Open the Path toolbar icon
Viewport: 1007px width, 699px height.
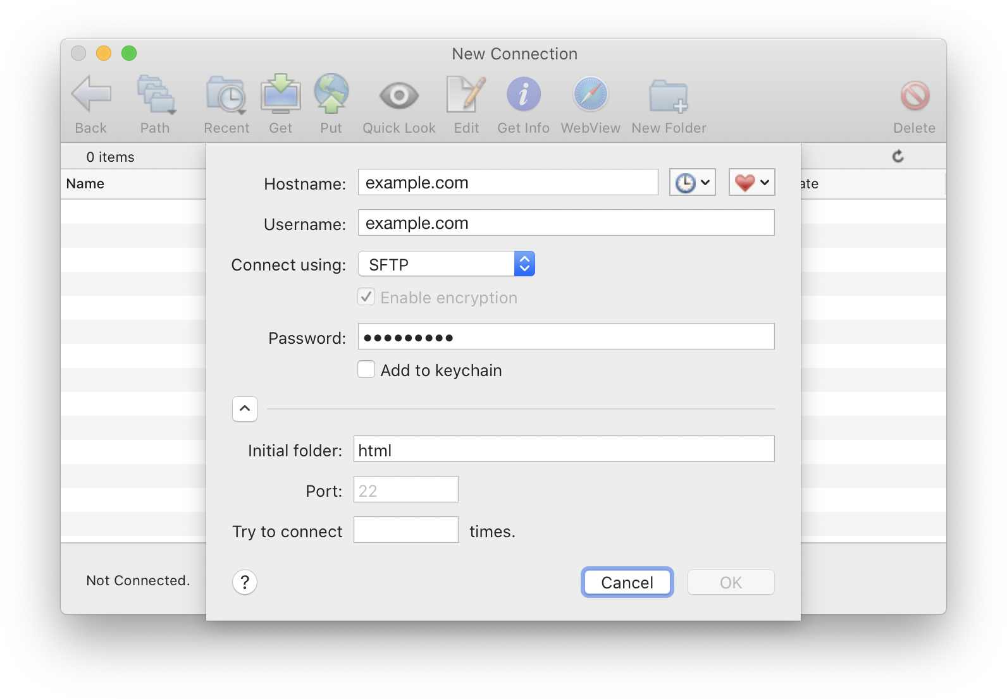click(x=156, y=94)
